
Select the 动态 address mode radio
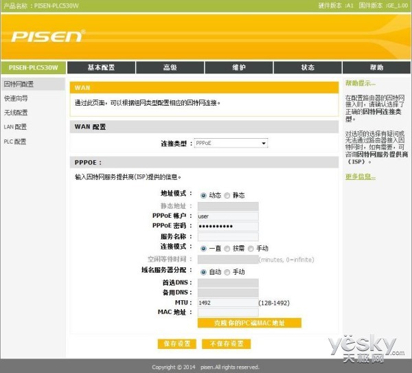(x=203, y=195)
